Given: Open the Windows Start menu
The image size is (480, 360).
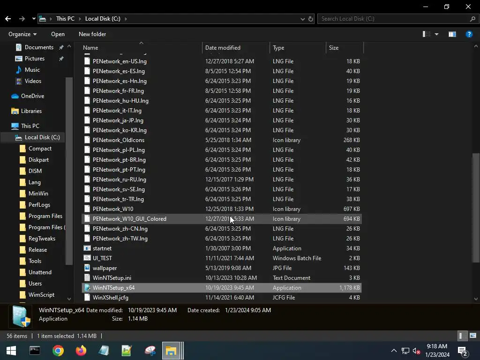Looking at the screenshot, I should pos(11,351).
